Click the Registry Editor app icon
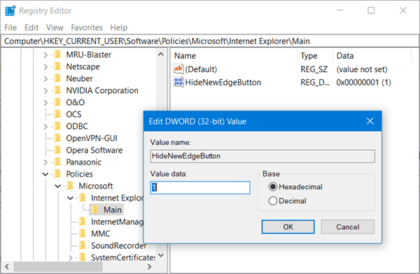The width and height of the screenshot is (420, 274). [10, 11]
